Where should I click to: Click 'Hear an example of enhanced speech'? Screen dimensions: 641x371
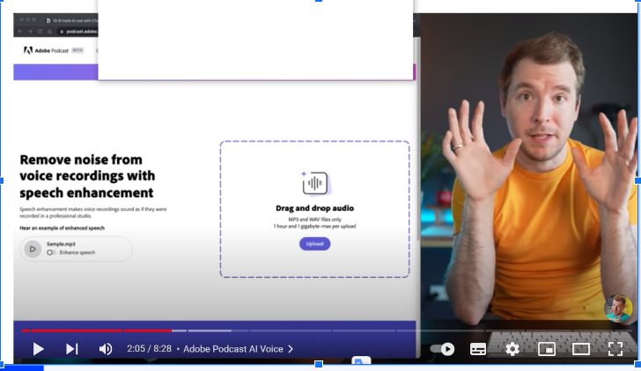click(x=63, y=229)
